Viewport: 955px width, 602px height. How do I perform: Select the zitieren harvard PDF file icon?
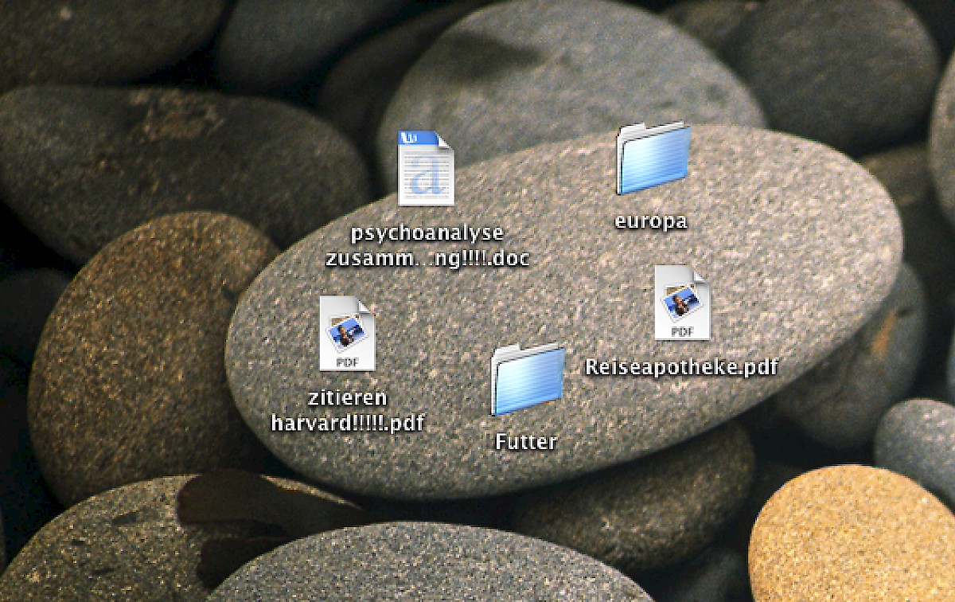(x=346, y=334)
